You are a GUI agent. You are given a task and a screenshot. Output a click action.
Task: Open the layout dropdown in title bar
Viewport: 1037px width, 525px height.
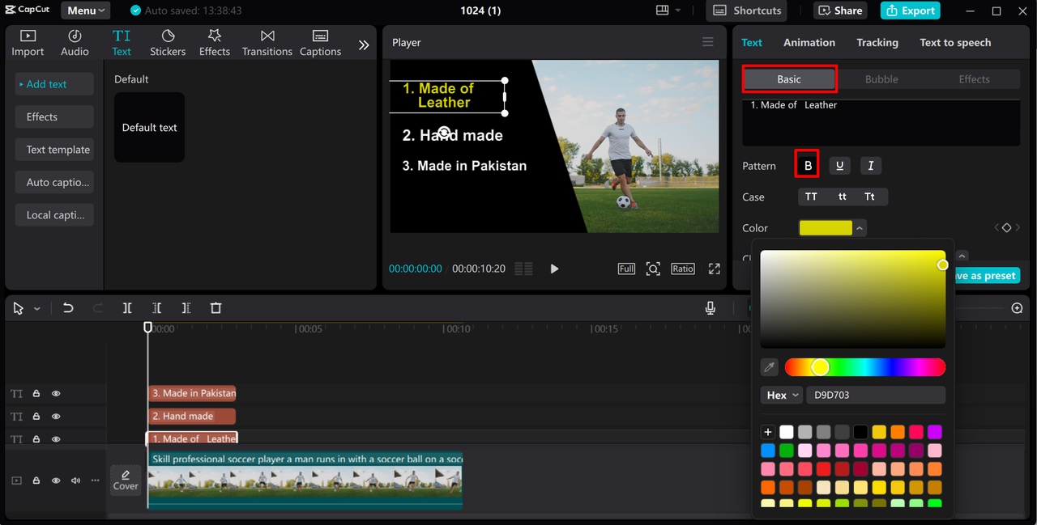[x=668, y=11]
